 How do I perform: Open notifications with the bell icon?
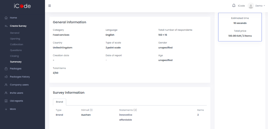pyautogui.click(x=234, y=6)
